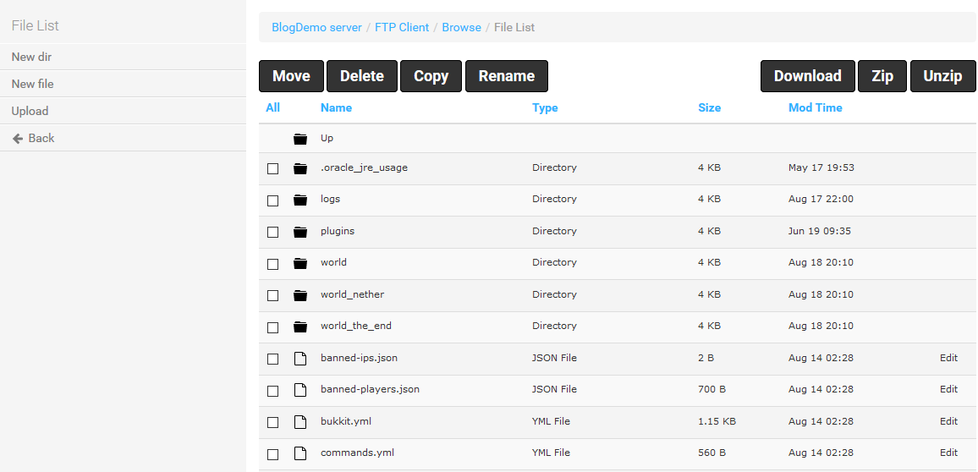Tick the banned-players.json checkbox

272,391
